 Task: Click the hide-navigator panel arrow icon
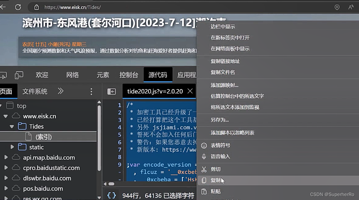(x=112, y=91)
